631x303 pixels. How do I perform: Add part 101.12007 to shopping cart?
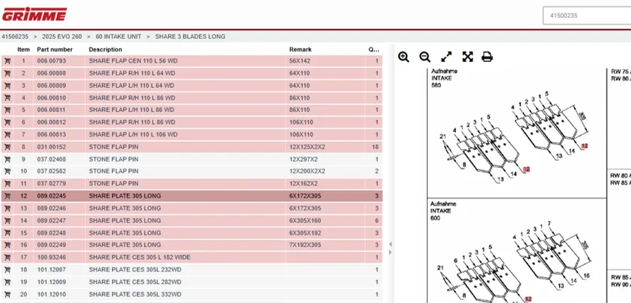[x=7, y=269]
